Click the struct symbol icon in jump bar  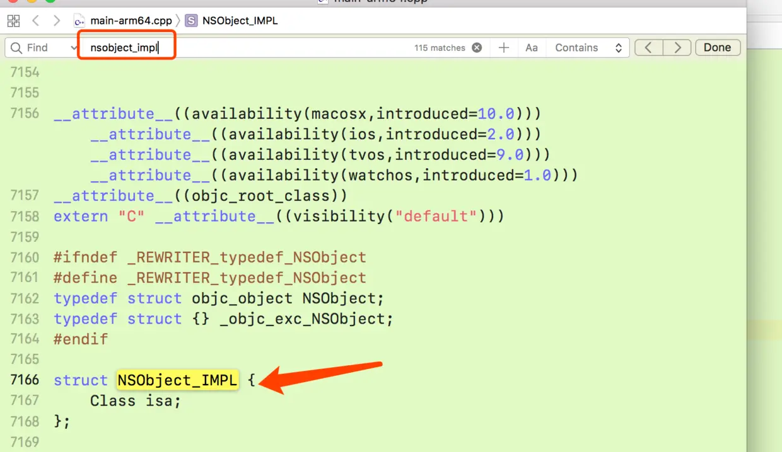tap(191, 21)
